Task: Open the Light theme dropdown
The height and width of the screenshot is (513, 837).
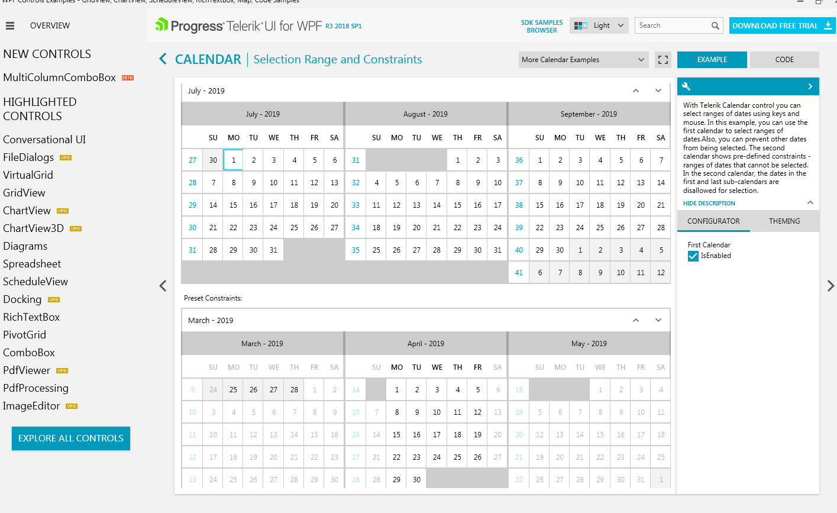Action: click(x=600, y=25)
